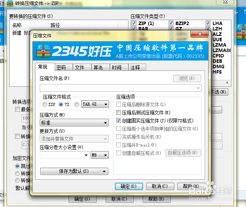Click the UUE entry in type list
The image size is (246, 207).
coord(217,40)
